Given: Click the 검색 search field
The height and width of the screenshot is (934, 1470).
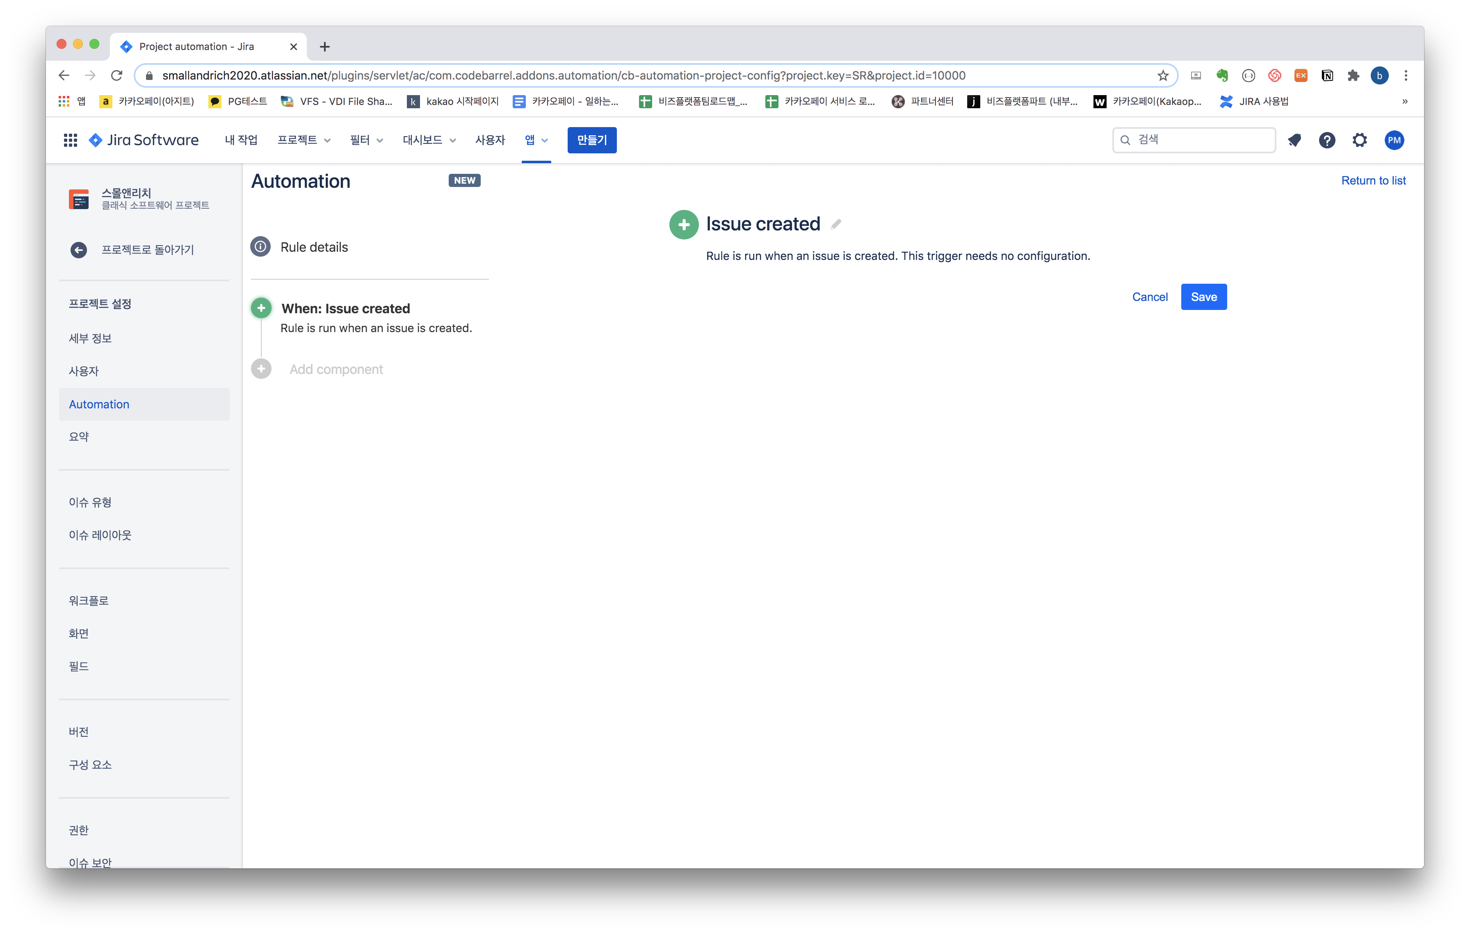Looking at the screenshot, I should [1194, 140].
